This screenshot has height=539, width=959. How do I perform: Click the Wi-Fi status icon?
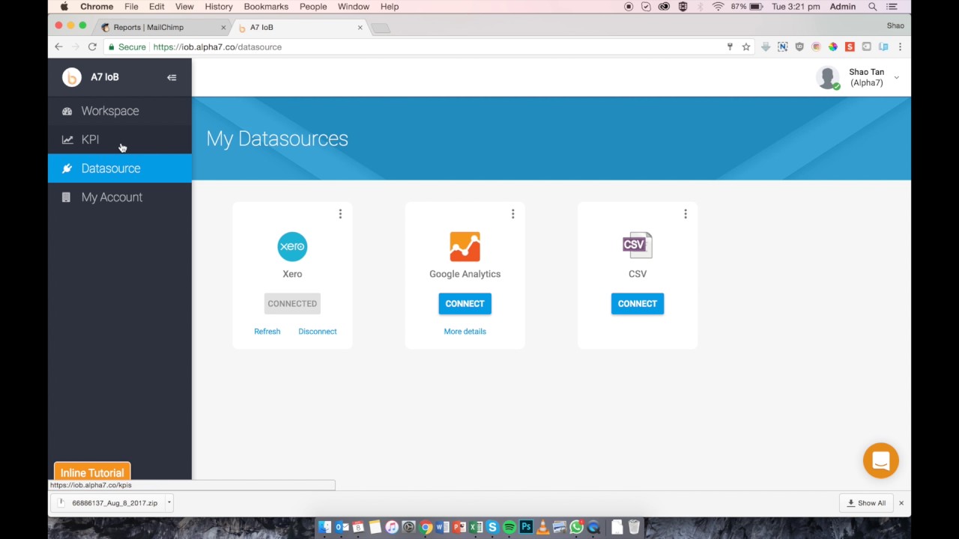pos(718,7)
